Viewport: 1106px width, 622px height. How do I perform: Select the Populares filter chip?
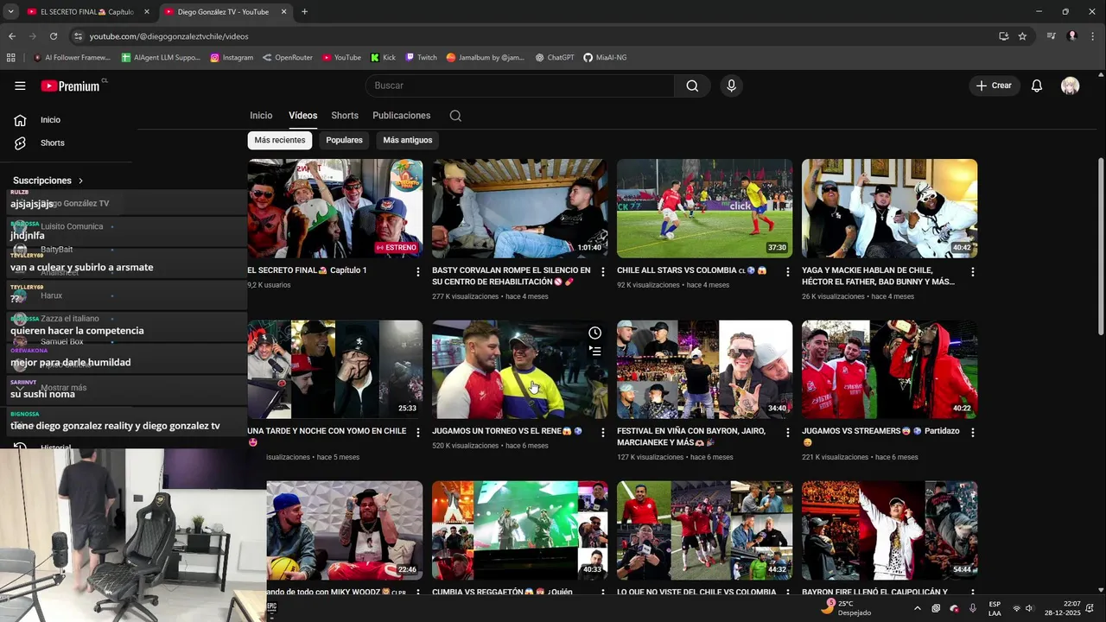(344, 140)
